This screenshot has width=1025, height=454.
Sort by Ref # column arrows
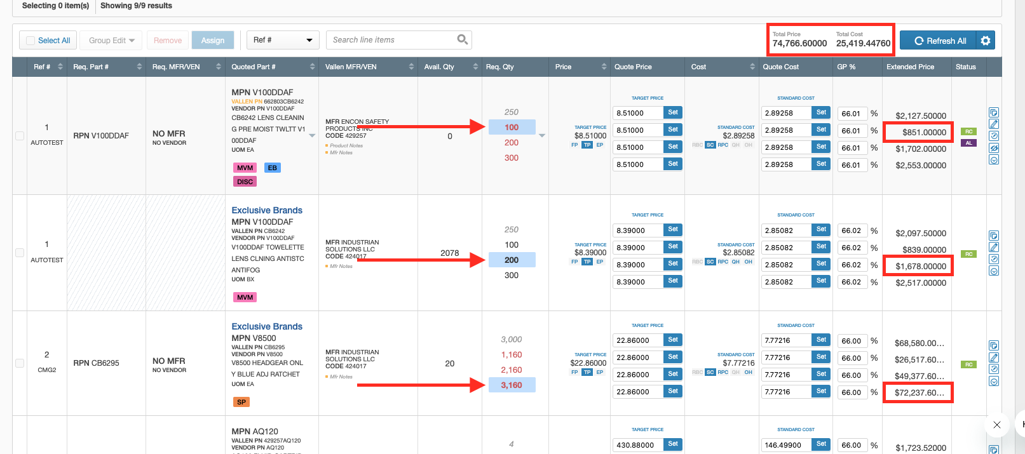60,67
